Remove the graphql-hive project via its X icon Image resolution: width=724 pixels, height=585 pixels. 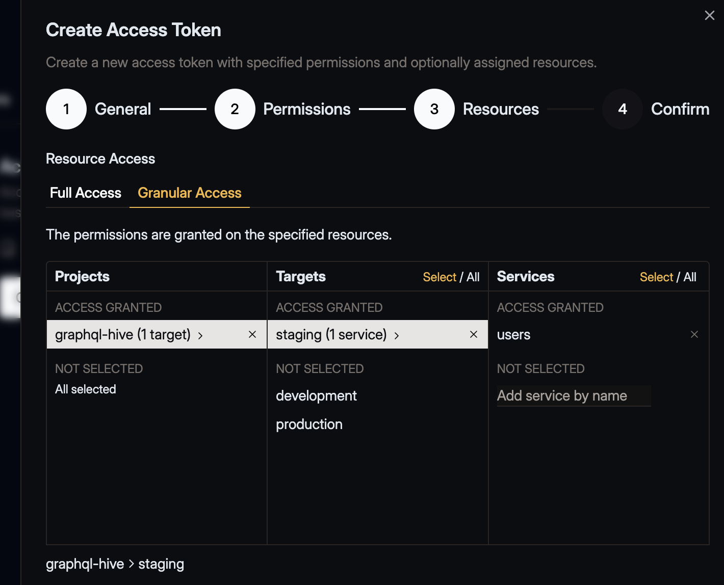252,334
